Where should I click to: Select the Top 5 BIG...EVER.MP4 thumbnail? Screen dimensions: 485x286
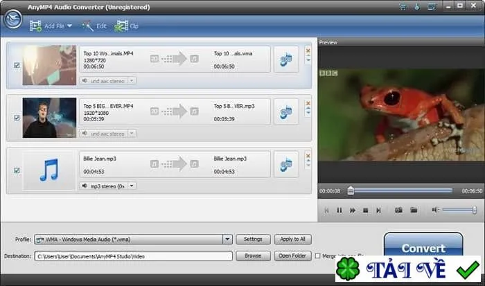pyautogui.click(x=49, y=118)
